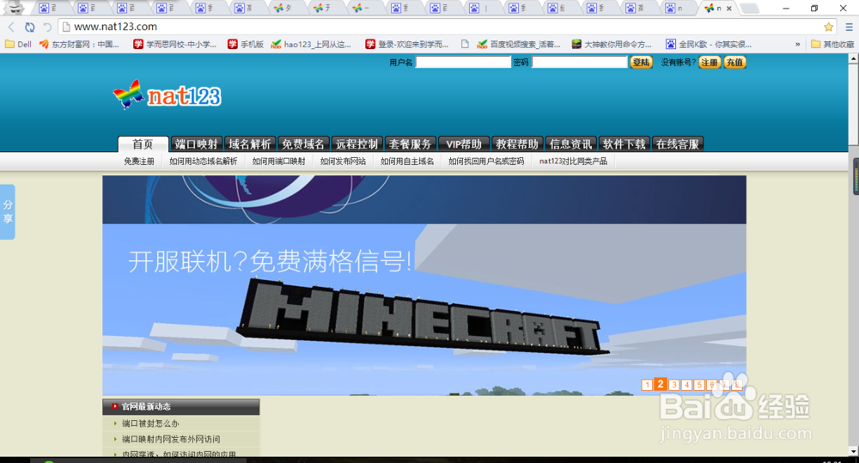Select the 免费域名 navigation tab
The width and height of the screenshot is (859, 463).
tap(303, 144)
